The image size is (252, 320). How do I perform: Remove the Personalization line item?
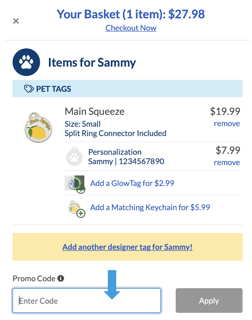227,162
